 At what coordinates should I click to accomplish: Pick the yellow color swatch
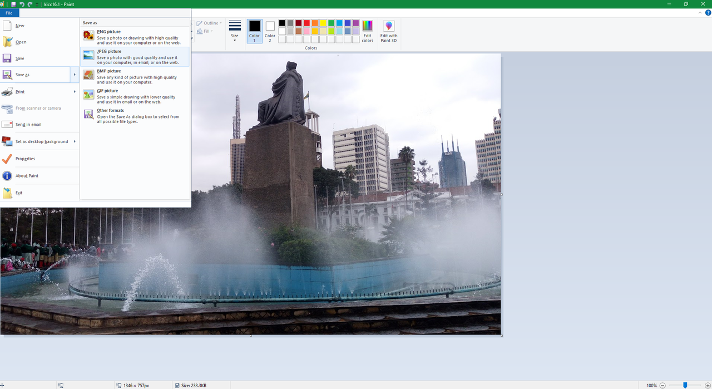pos(323,23)
